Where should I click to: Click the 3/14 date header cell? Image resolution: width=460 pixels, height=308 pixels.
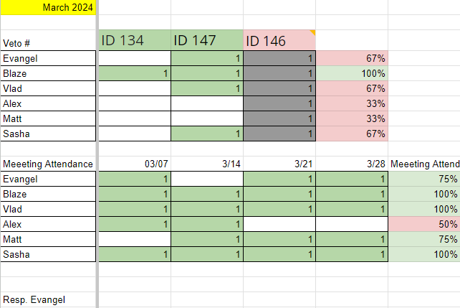coord(207,164)
